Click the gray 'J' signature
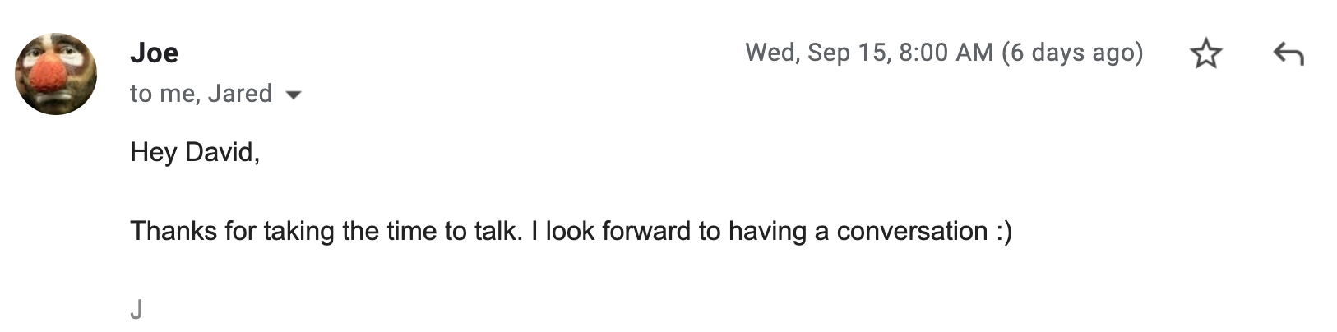This screenshot has width=1337, height=332. [136, 310]
